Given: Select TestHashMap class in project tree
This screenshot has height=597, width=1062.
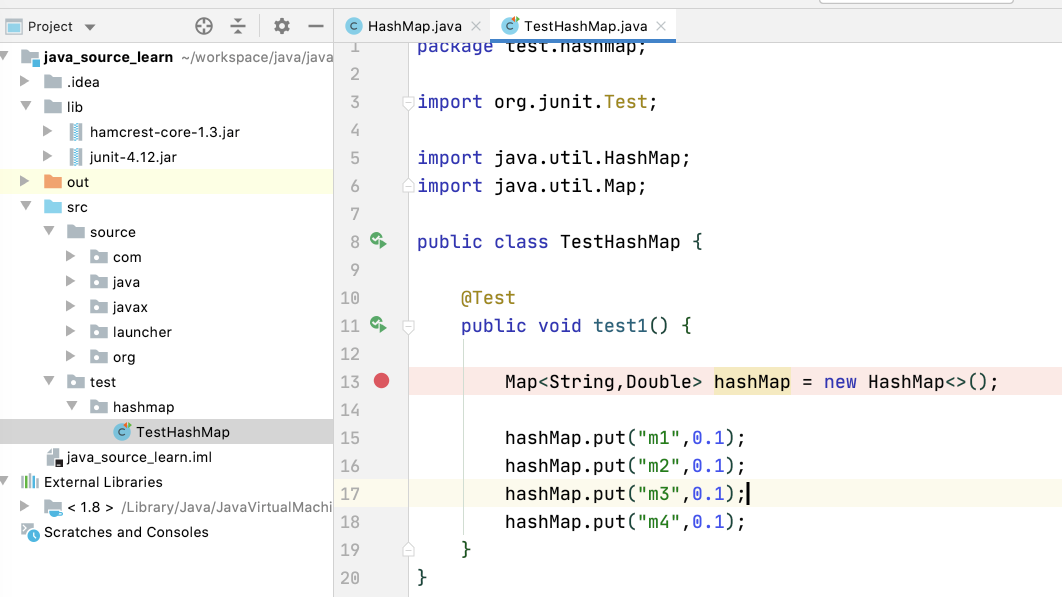Looking at the screenshot, I should 182,432.
